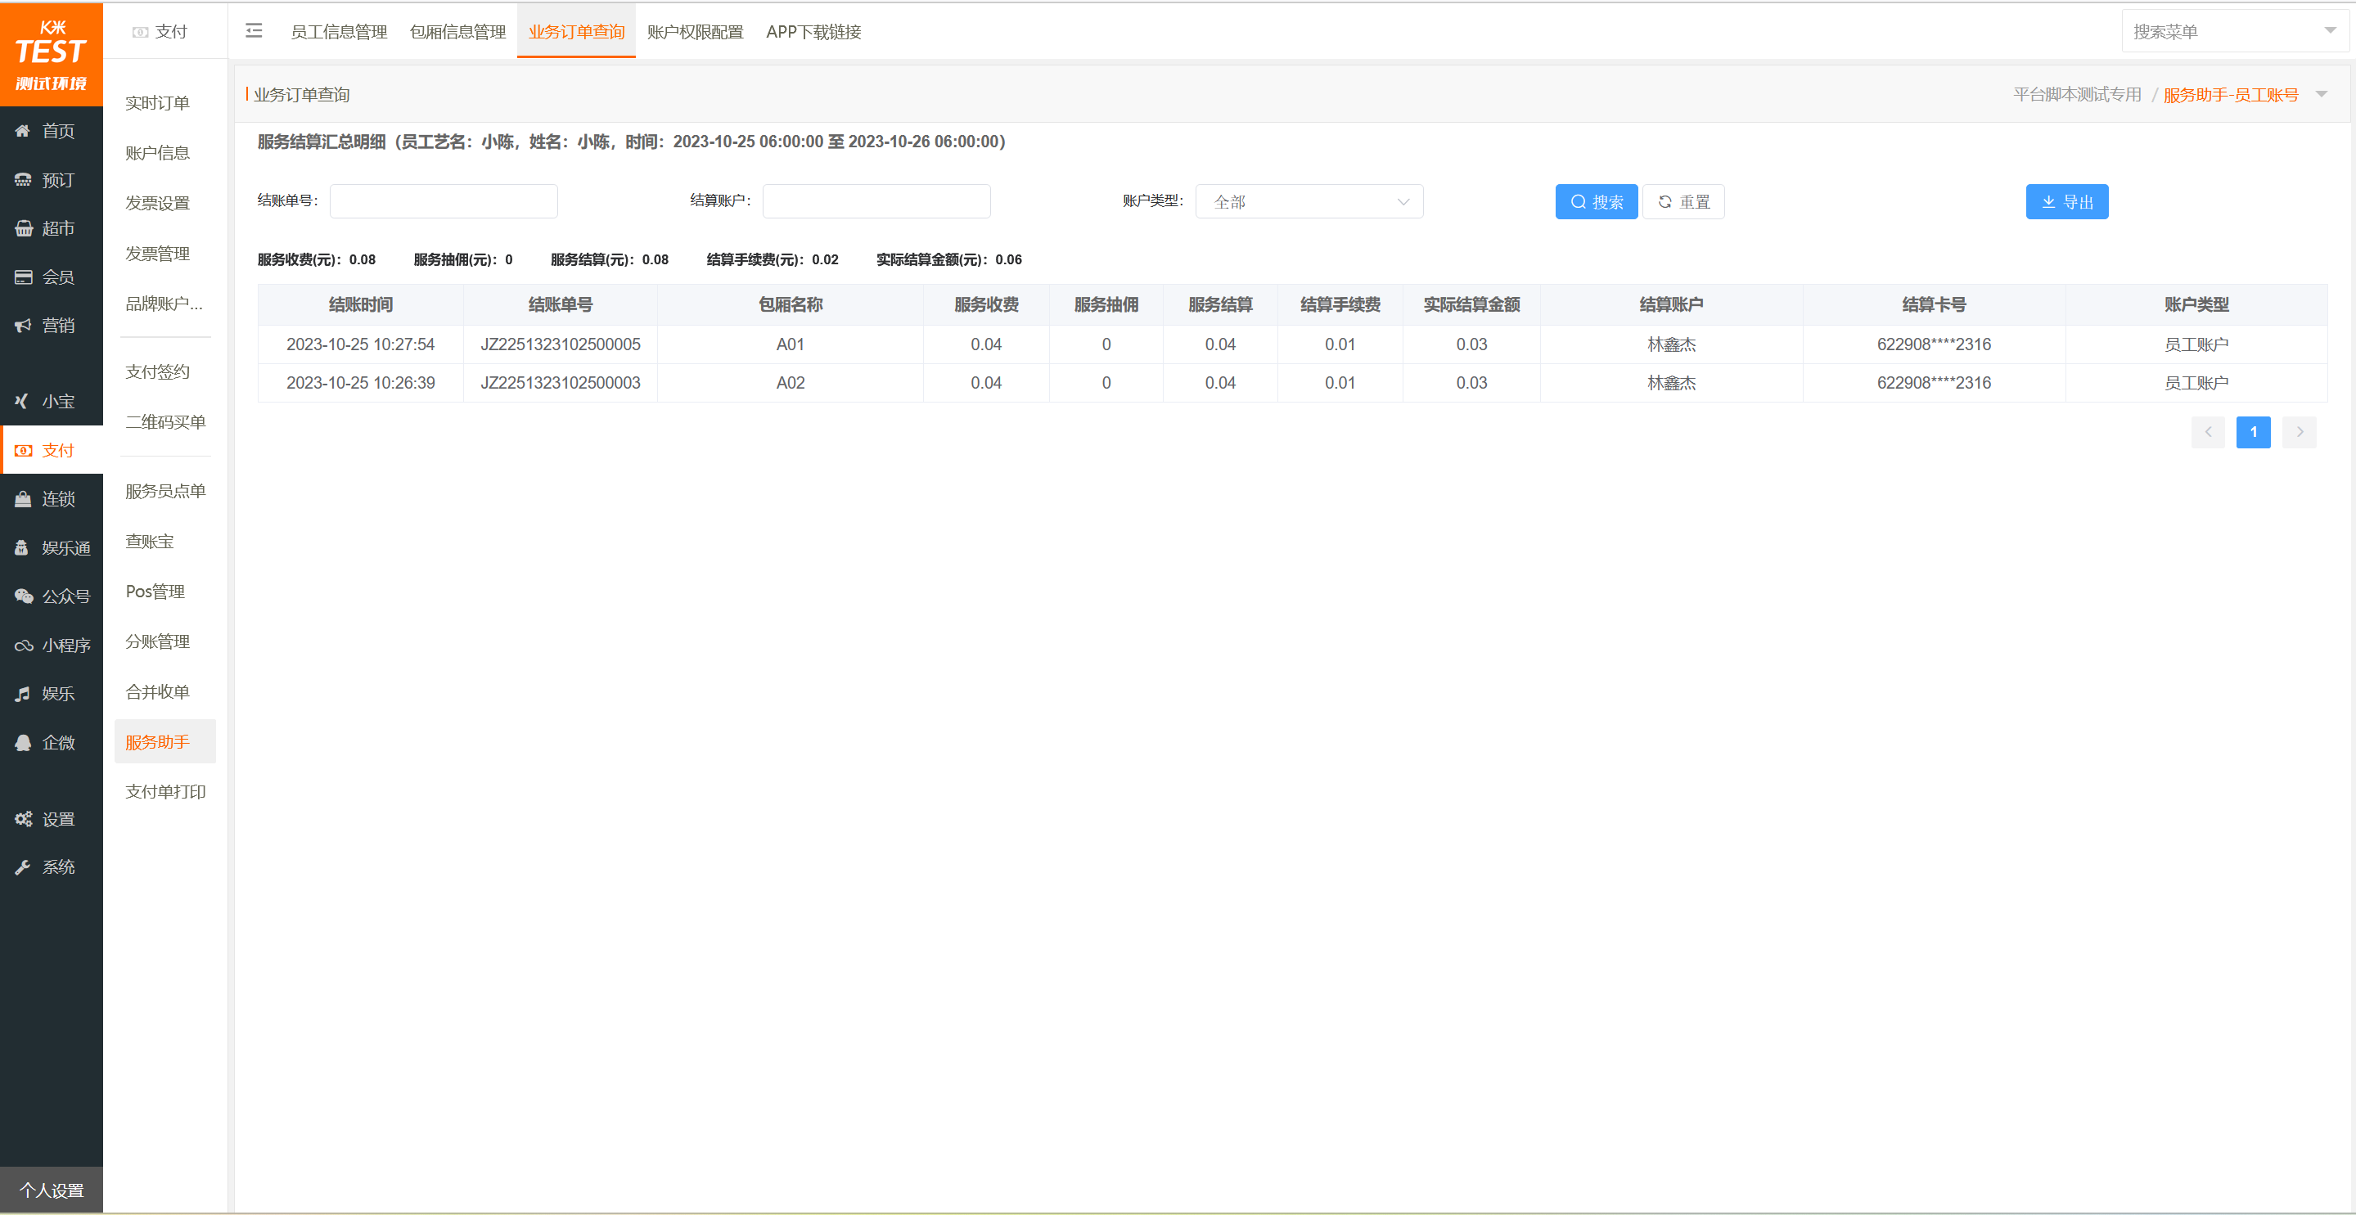2356x1215 pixels.
Task: Click the 2023-10-25 10:26:39 time cell
Action: 360,383
